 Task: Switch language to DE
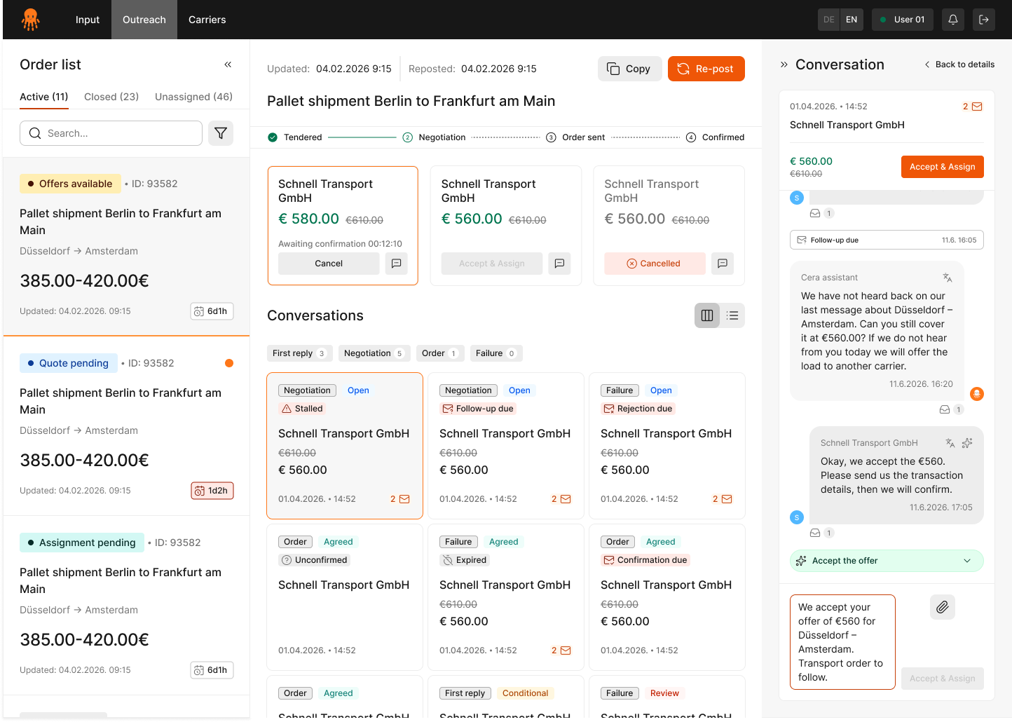[x=829, y=20]
